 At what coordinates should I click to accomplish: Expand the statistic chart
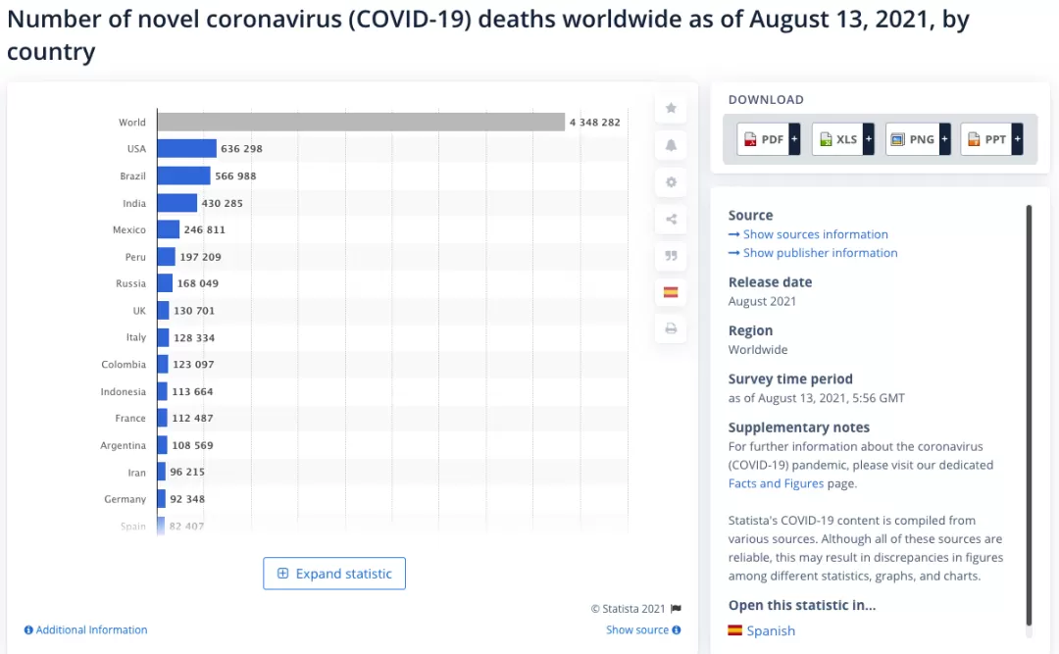click(x=334, y=574)
